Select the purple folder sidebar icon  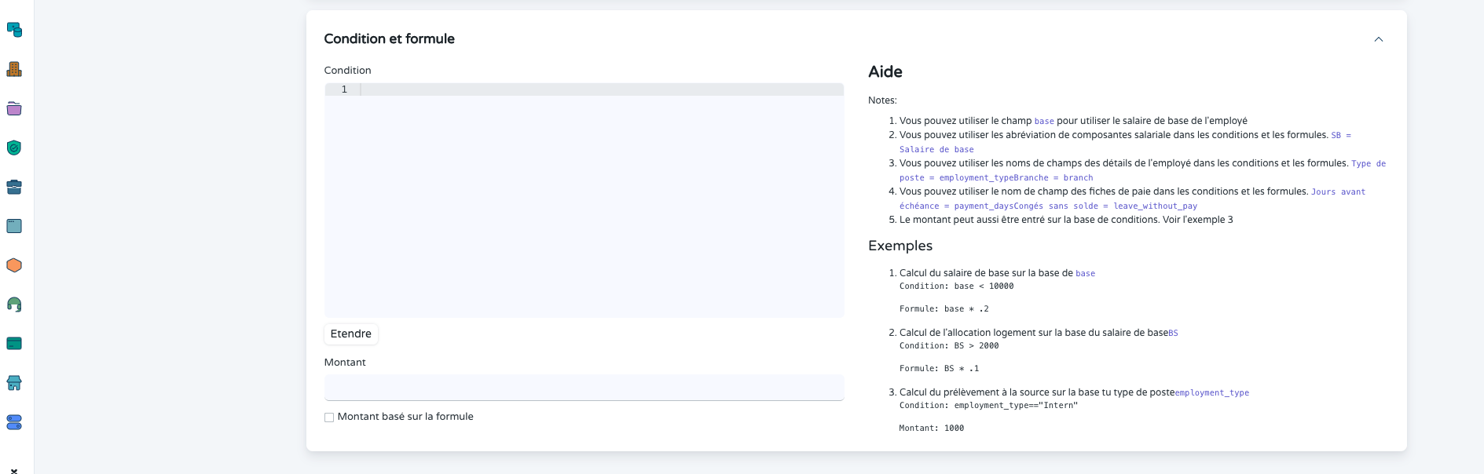[x=14, y=108]
